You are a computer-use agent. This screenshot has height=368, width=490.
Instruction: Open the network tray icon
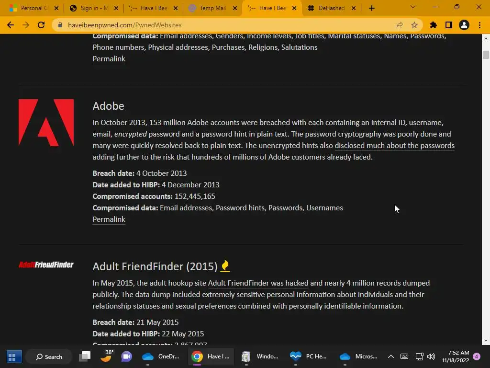(x=419, y=356)
